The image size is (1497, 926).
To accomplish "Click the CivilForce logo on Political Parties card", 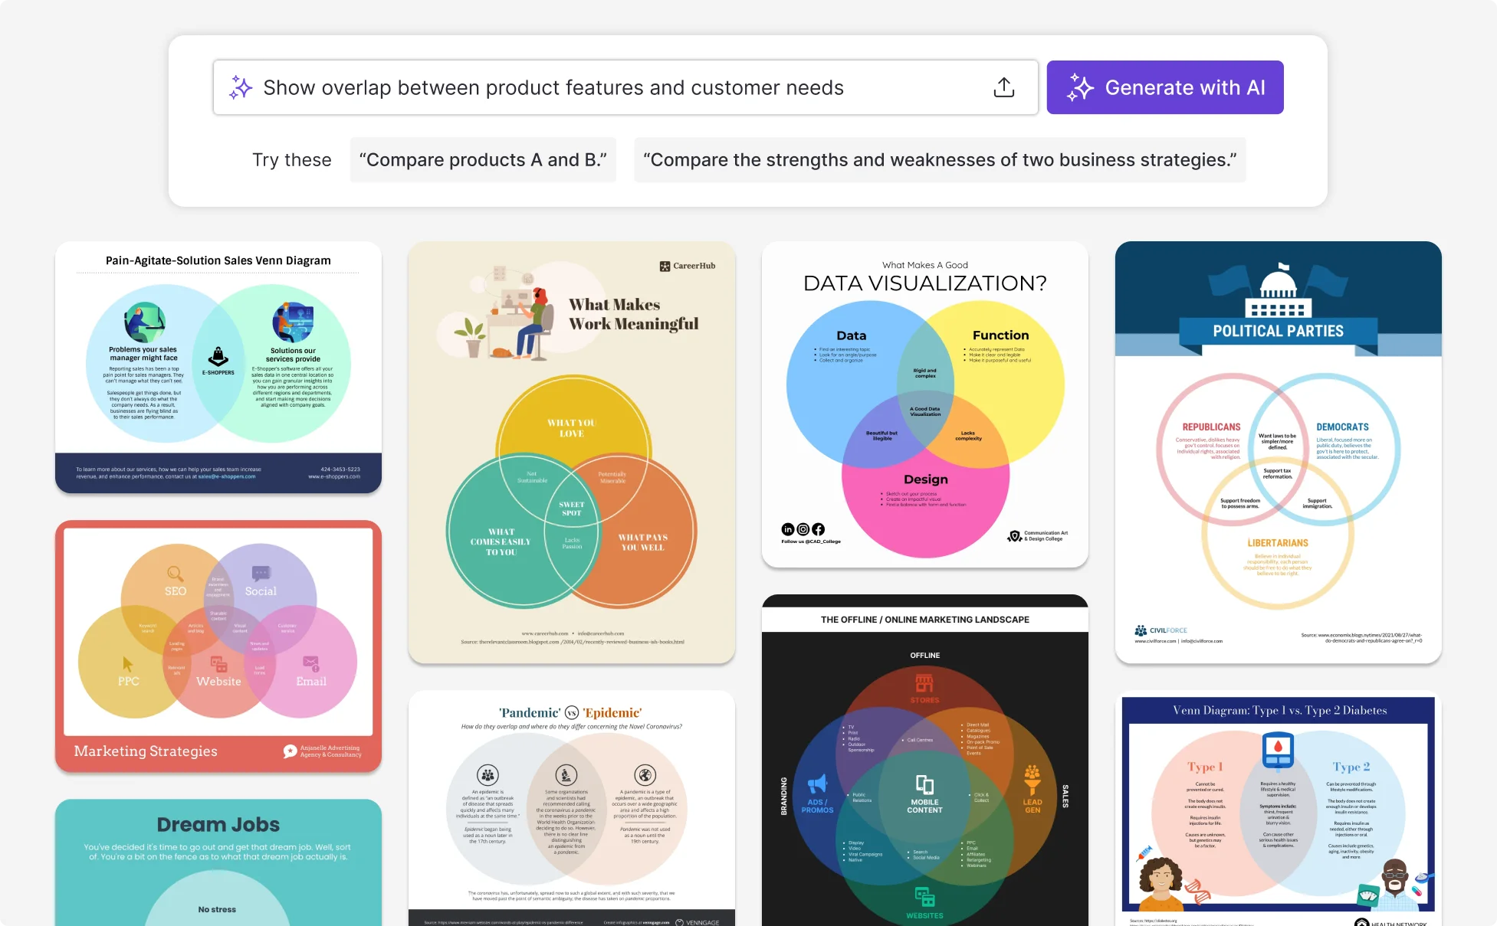I will click(x=1161, y=630).
